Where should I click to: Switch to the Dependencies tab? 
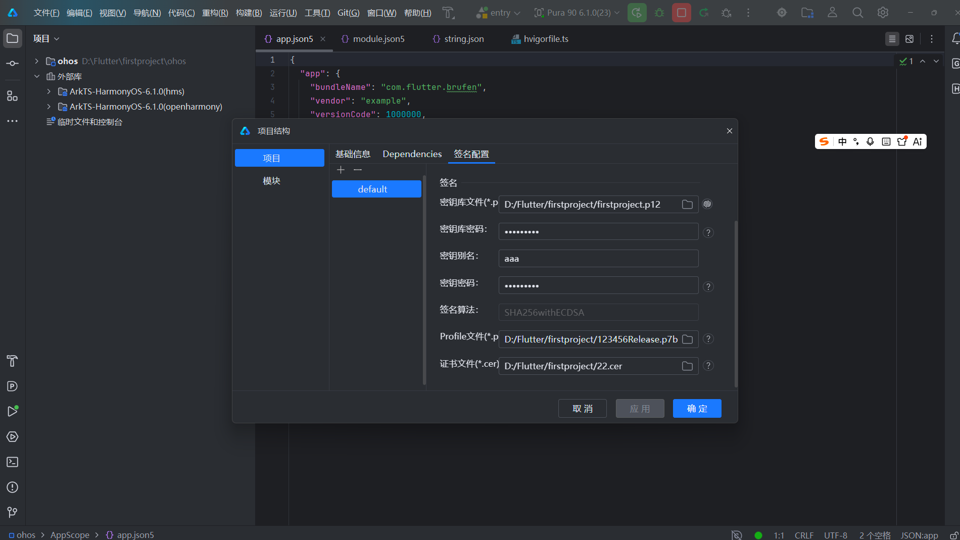click(x=412, y=154)
